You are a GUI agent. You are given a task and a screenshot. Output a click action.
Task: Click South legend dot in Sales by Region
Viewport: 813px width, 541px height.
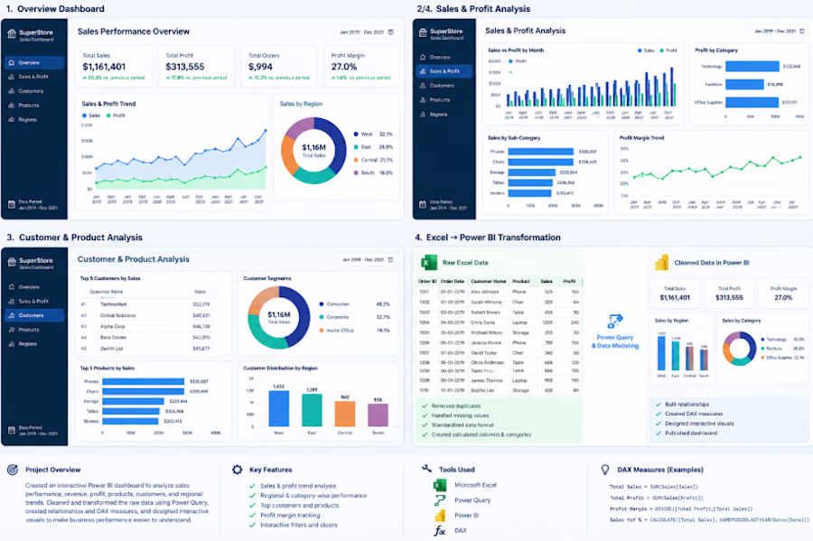pos(356,173)
